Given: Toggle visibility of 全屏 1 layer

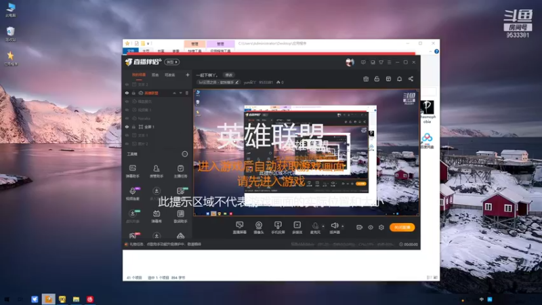Looking at the screenshot, I should tap(127, 127).
